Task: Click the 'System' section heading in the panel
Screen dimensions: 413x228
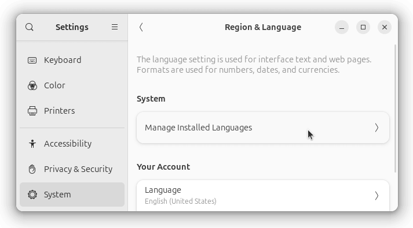Action: (x=151, y=99)
